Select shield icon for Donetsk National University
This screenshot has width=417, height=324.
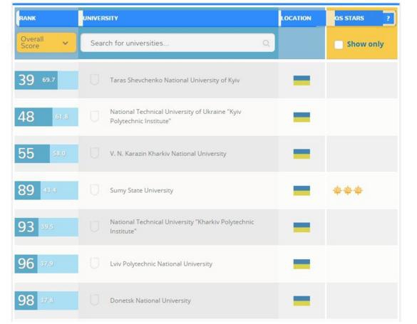[x=94, y=300]
